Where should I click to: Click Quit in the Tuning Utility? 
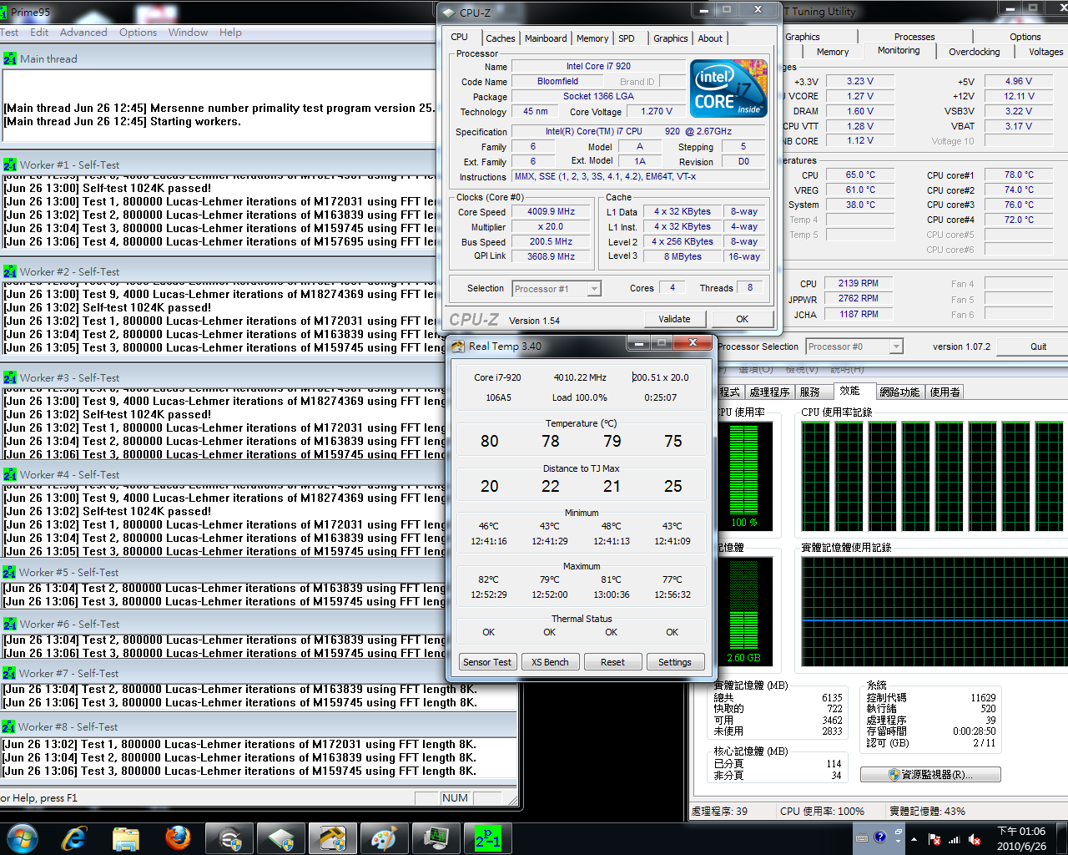coord(1038,347)
